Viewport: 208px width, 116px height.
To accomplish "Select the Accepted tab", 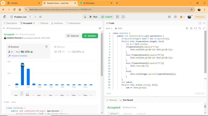I will 26,23.
